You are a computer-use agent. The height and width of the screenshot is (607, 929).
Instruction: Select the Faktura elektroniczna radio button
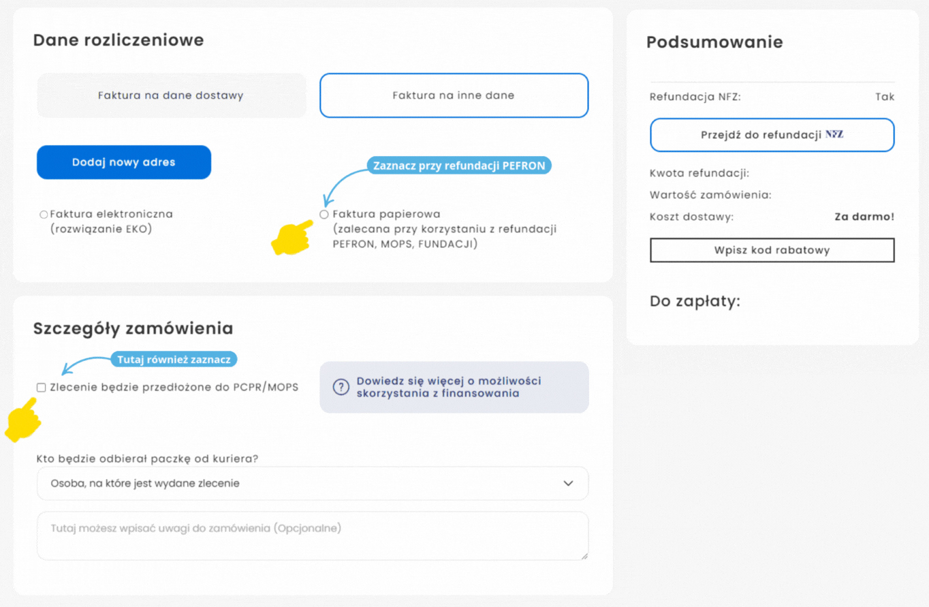pyautogui.click(x=42, y=213)
